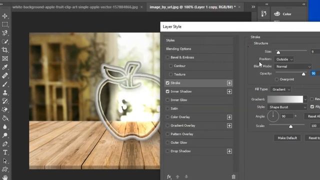Click the Scale slider handle
Screen dimensions: 320x180
tap(291, 126)
